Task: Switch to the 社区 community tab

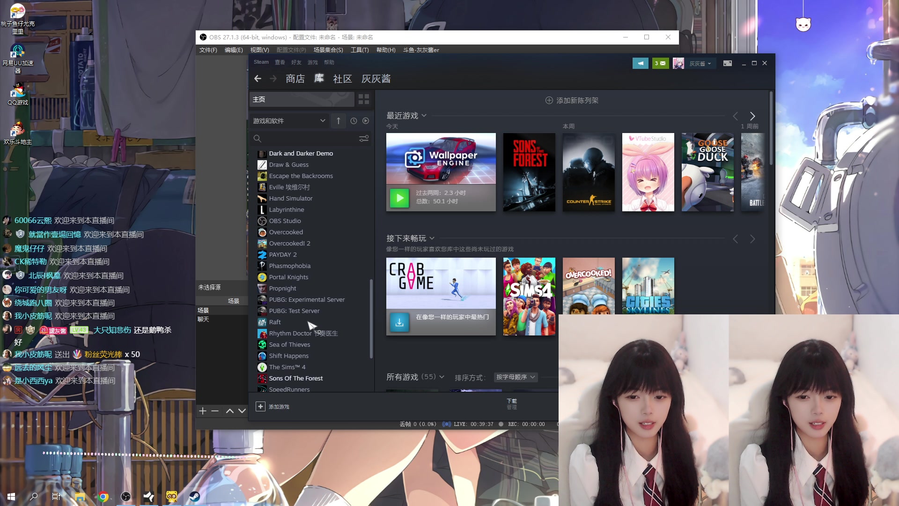Action: [x=342, y=79]
